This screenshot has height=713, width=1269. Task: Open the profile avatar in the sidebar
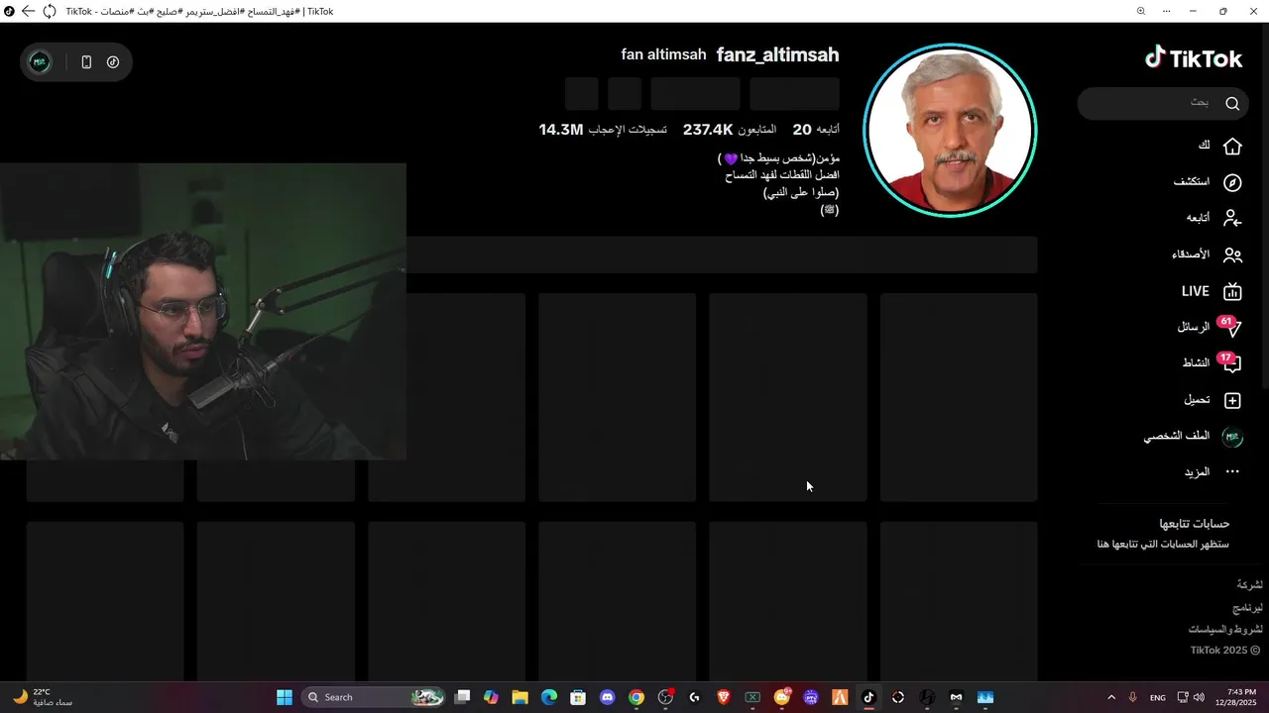point(1232,437)
